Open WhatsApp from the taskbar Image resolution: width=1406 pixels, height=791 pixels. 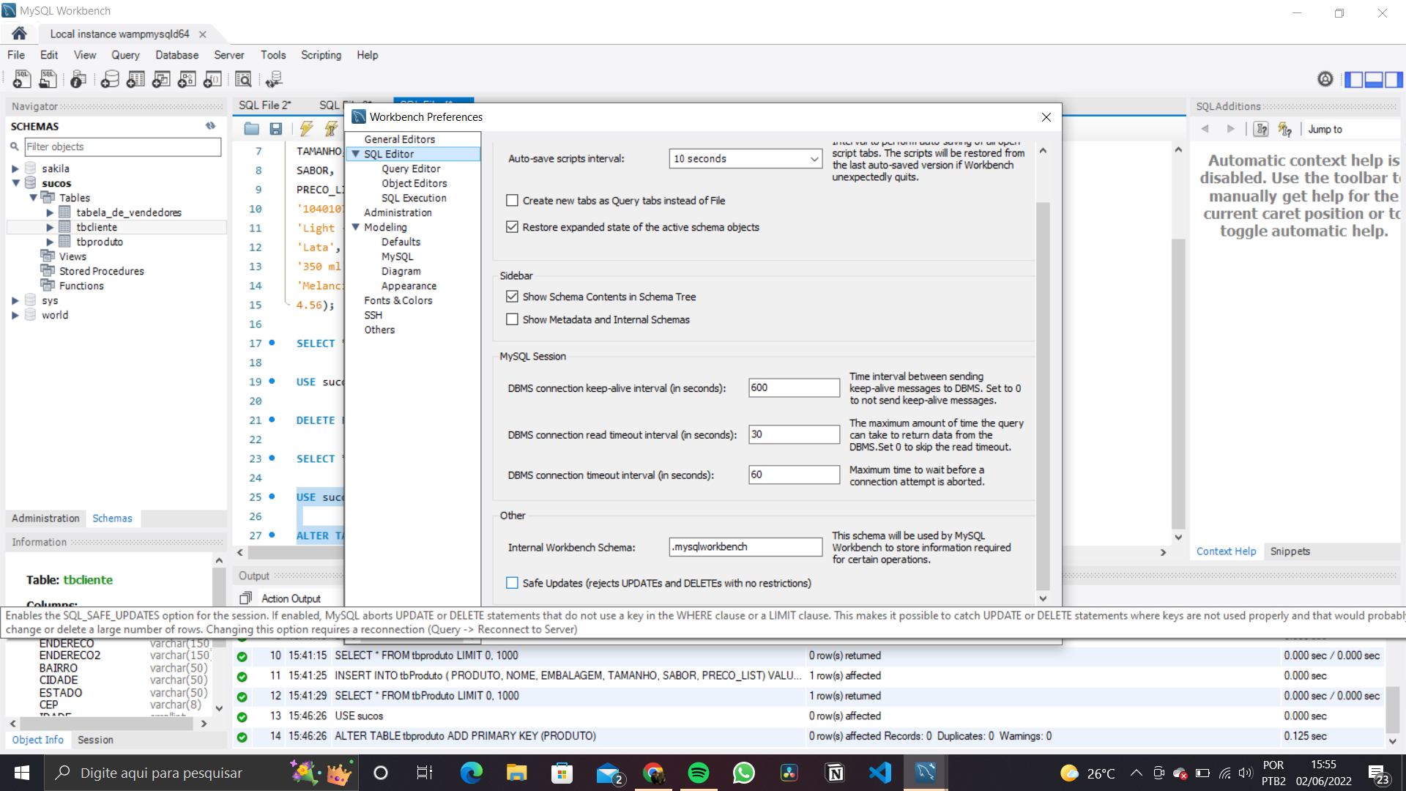744,773
